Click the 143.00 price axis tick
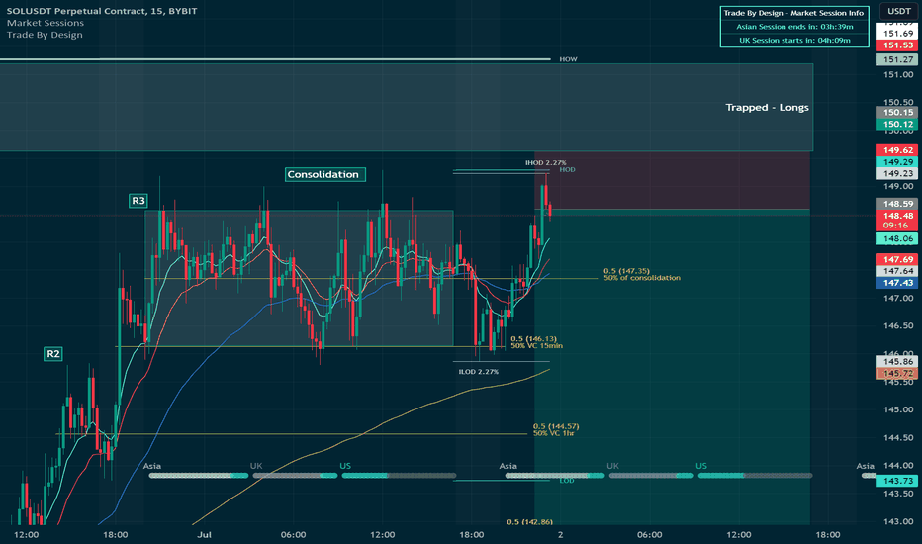922x544 pixels. pos(898,521)
